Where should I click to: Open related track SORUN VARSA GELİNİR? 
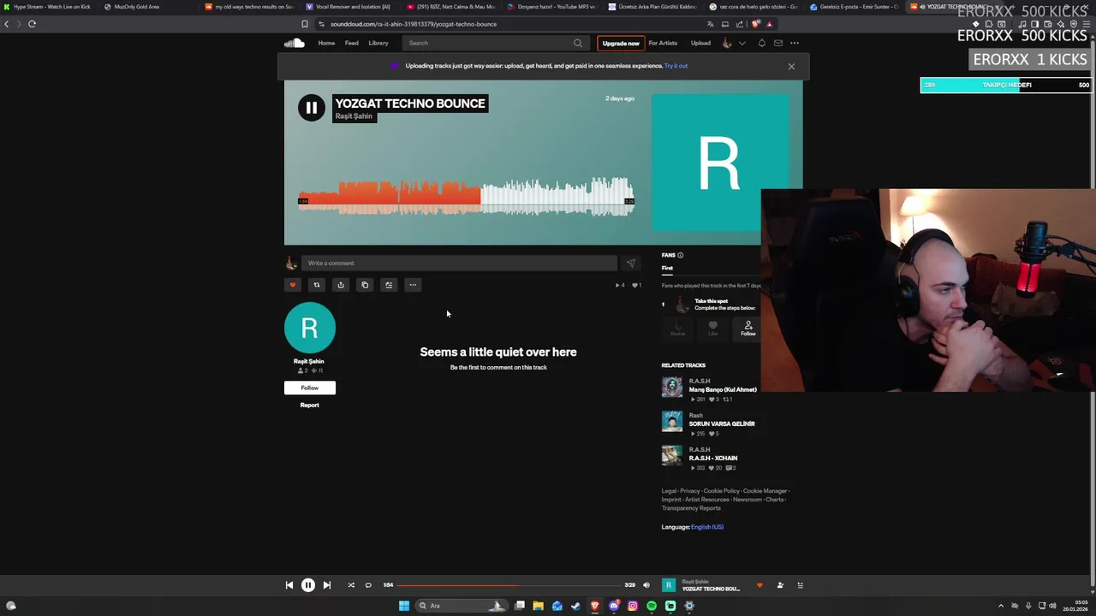[722, 423]
